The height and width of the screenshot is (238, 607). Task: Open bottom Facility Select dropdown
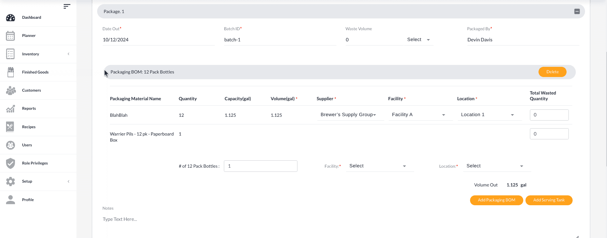click(380, 166)
